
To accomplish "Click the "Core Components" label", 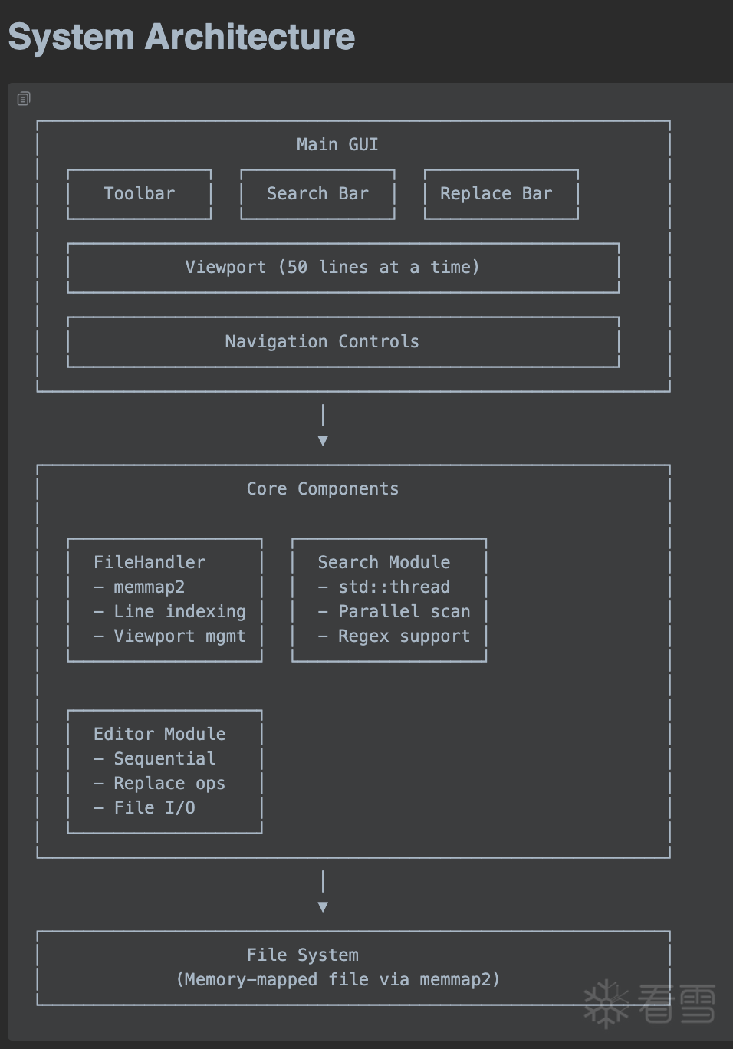I will coord(323,488).
